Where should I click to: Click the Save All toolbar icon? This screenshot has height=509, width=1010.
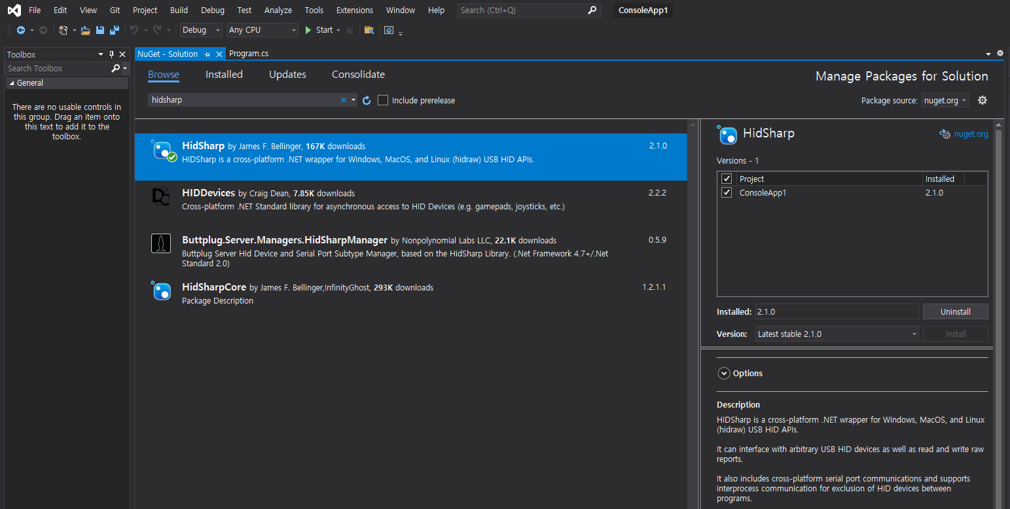pyautogui.click(x=115, y=30)
